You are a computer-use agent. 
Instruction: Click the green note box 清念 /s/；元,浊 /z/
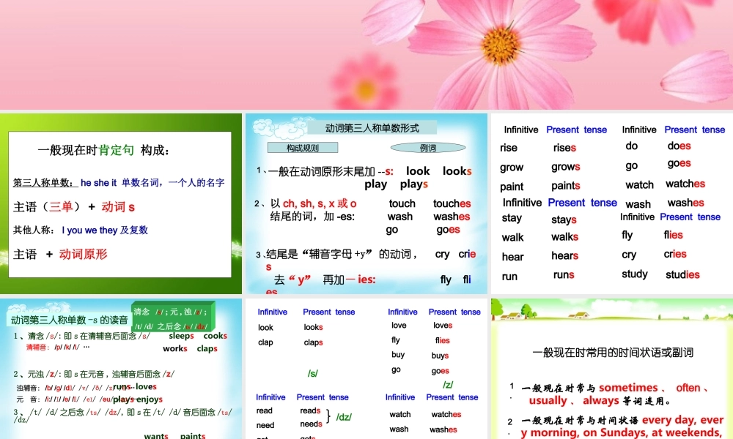click(172, 318)
